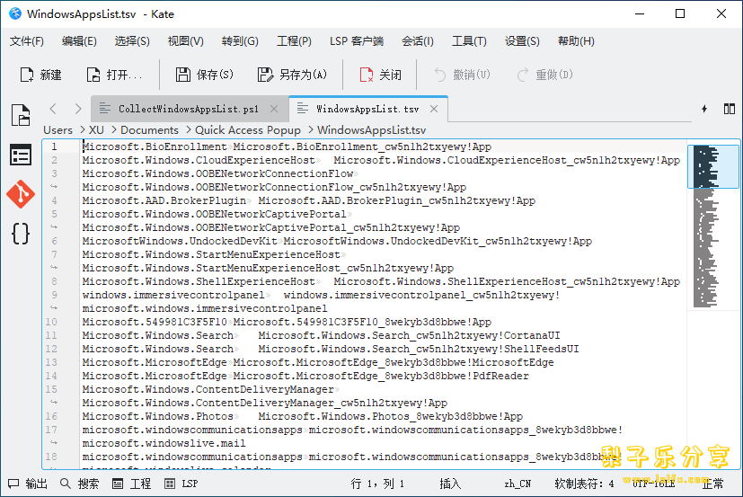Click Documents in the breadcrumb path
This screenshot has width=743, height=497.
tap(149, 130)
